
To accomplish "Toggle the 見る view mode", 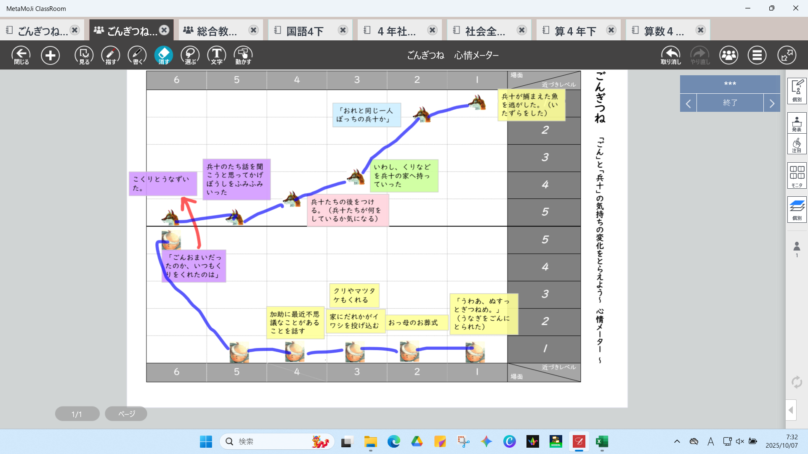I will coord(84,55).
